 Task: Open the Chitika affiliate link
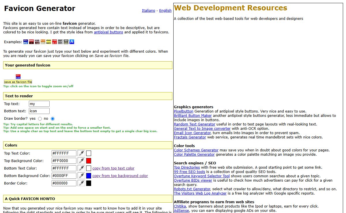pyautogui.click(x=180, y=206)
